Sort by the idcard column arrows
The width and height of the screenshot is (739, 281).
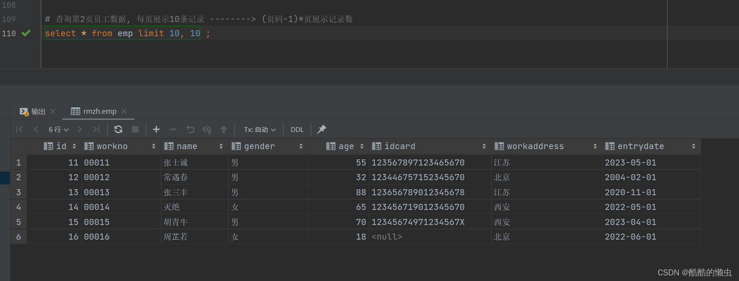(x=484, y=146)
